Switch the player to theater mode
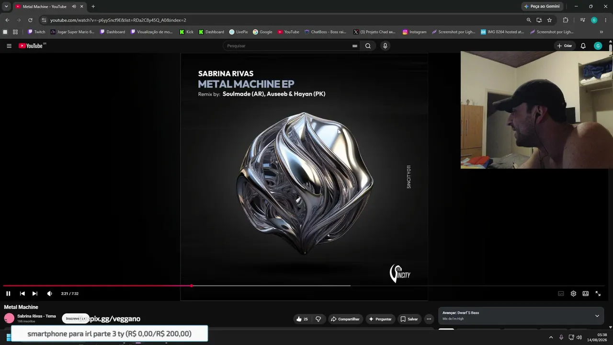The image size is (613, 345). coord(586,294)
